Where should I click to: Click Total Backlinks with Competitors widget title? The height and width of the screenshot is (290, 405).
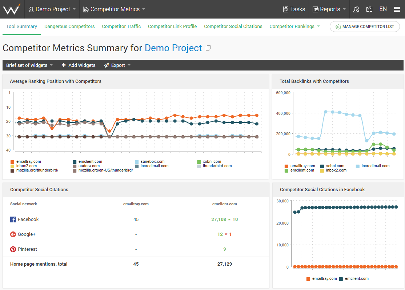(314, 81)
